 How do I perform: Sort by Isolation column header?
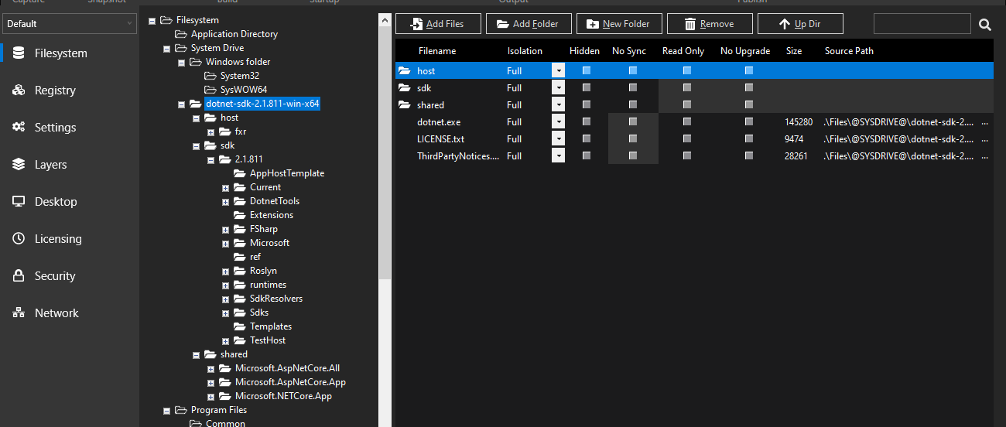coord(525,51)
